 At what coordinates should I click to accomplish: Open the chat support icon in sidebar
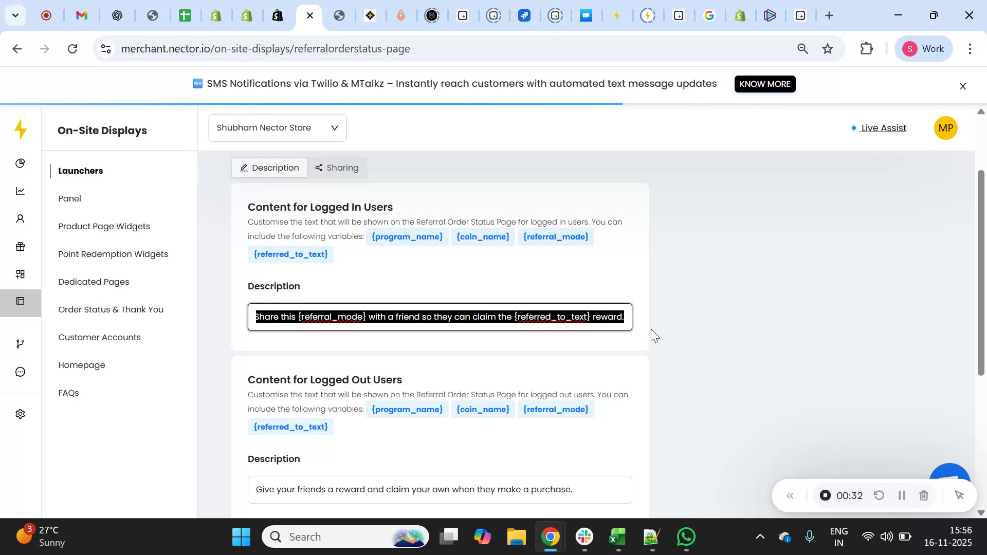(x=20, y=372)
